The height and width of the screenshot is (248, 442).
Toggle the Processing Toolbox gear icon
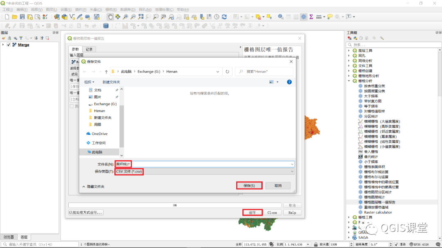coord(304,17)
